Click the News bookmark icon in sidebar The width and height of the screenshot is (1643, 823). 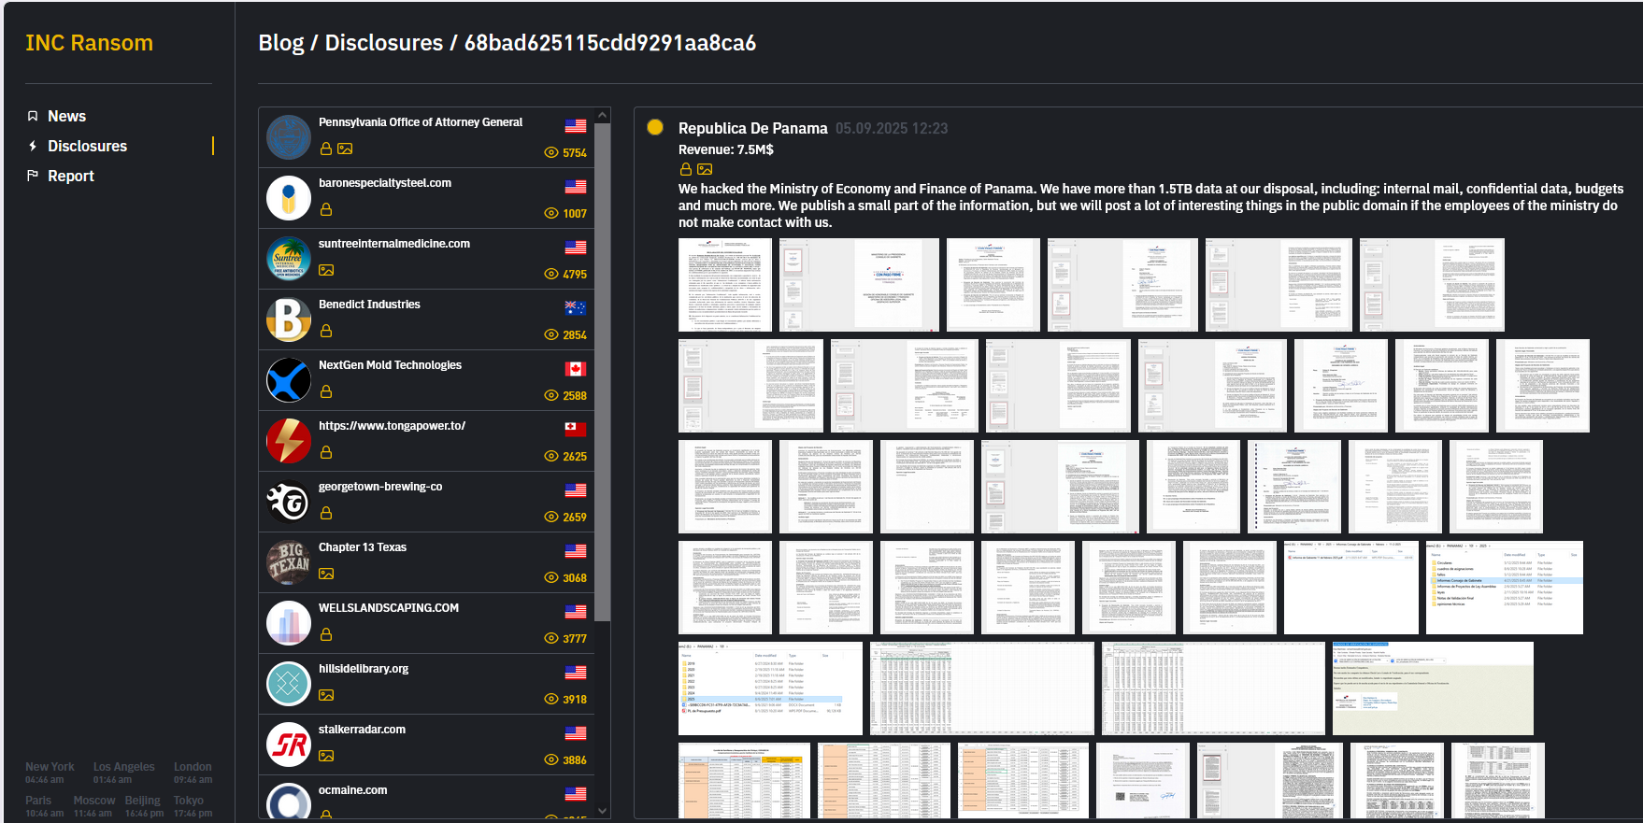[x=33, y=116]
